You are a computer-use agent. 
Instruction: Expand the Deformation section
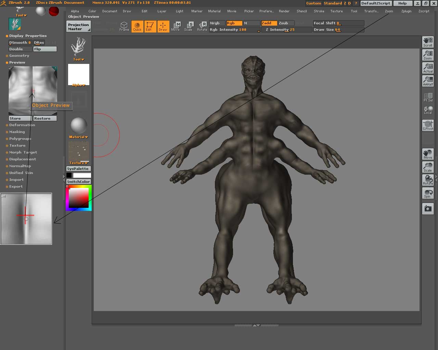22,125
